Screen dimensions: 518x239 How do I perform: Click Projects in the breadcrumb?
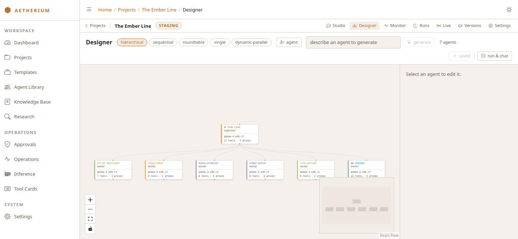click(x=127, y=10)
